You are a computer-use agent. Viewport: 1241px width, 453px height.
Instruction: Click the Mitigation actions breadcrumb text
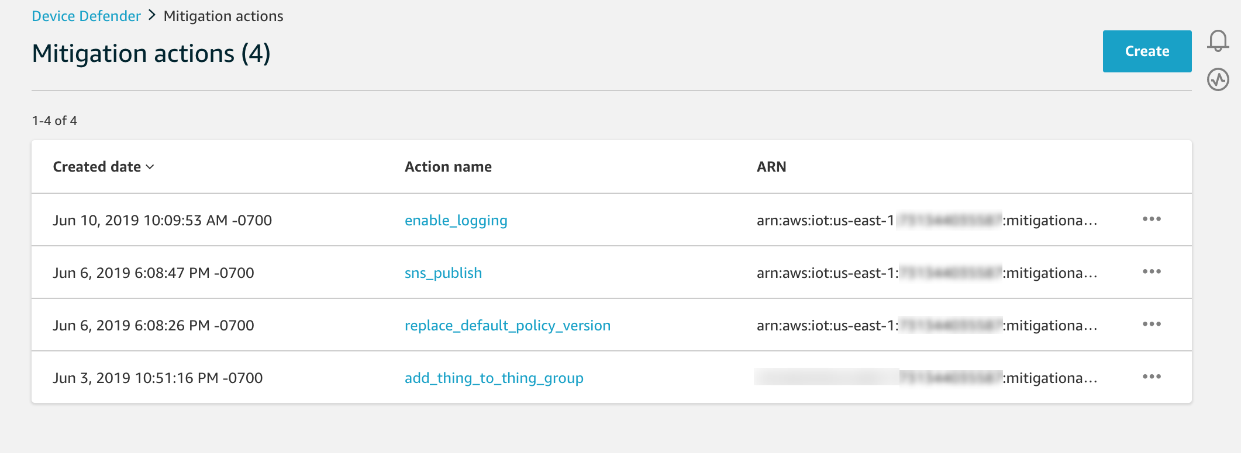(x=223, y=16)
